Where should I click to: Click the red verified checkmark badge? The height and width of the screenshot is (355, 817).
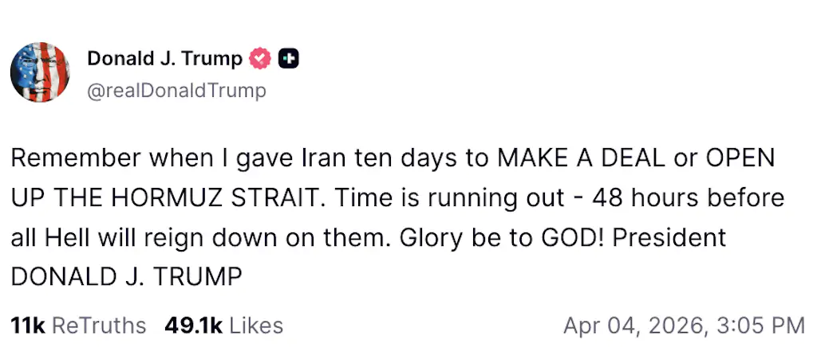point(261,59)
